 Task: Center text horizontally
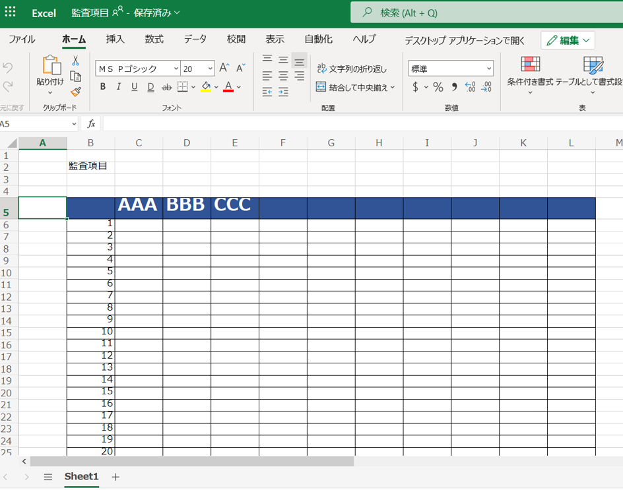283,76
